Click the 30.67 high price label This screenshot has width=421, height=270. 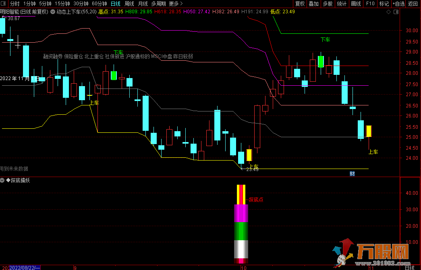pyautogui.click(x=14, y=19)
